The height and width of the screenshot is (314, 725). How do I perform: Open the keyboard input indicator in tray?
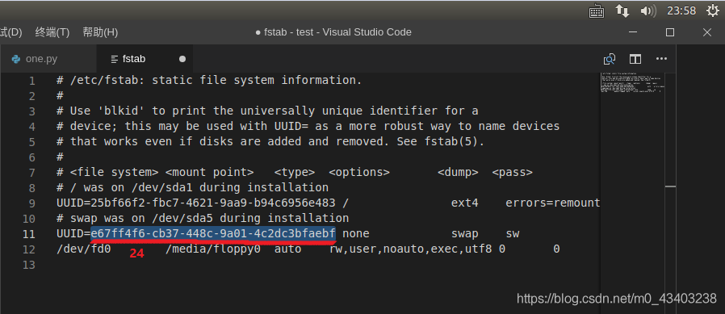point(597,10)
